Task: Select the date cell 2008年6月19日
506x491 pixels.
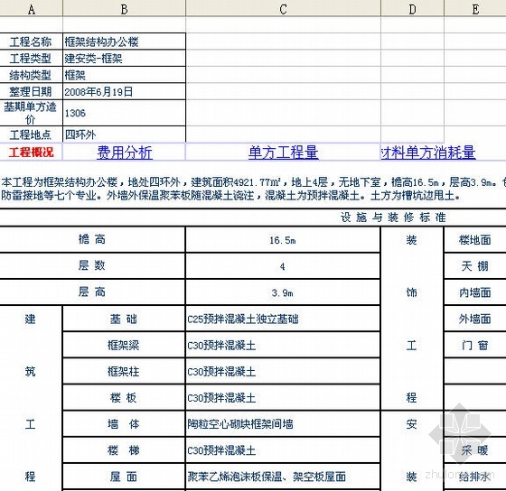Action: pyautogui.click(x=125, y=92)
